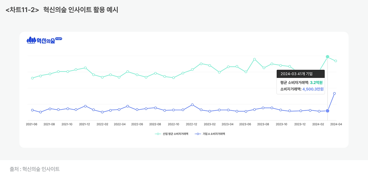The image size is (368, 178).
Task: Select the blue spike marker at 2024-04
Action: [x=335, y=93]
